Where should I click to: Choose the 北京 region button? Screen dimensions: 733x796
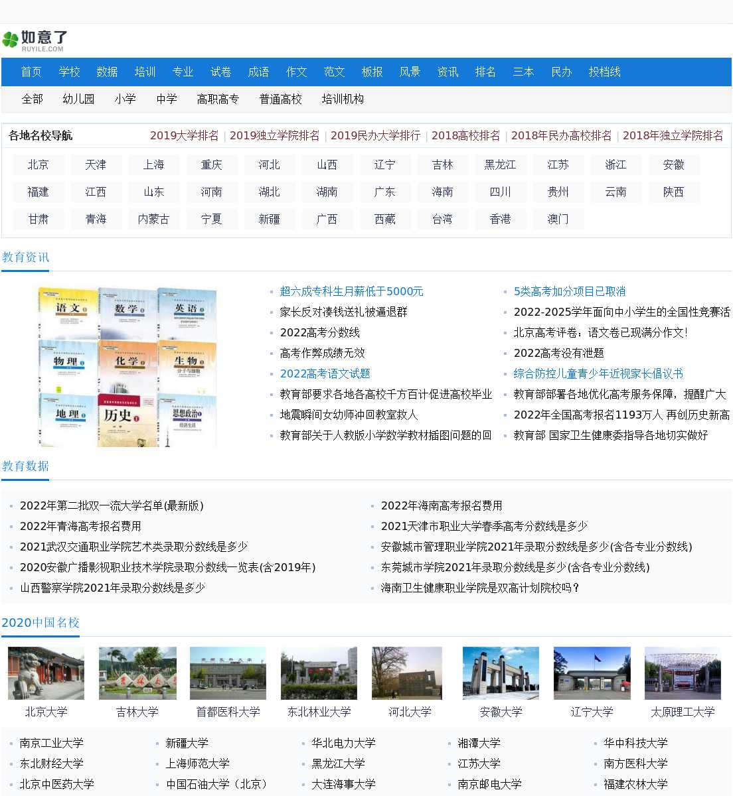click(38, 165)
